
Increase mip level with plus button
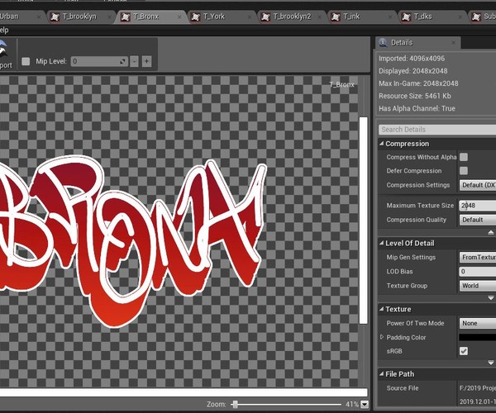coord(146,61)
